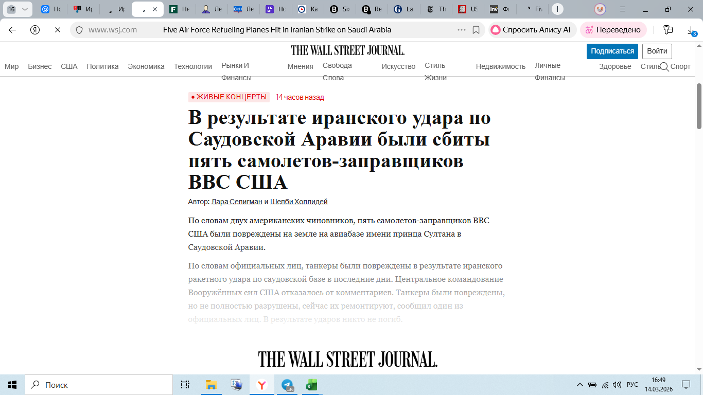Switch to the 'Si' tab with B icon

tap(340, 9)
